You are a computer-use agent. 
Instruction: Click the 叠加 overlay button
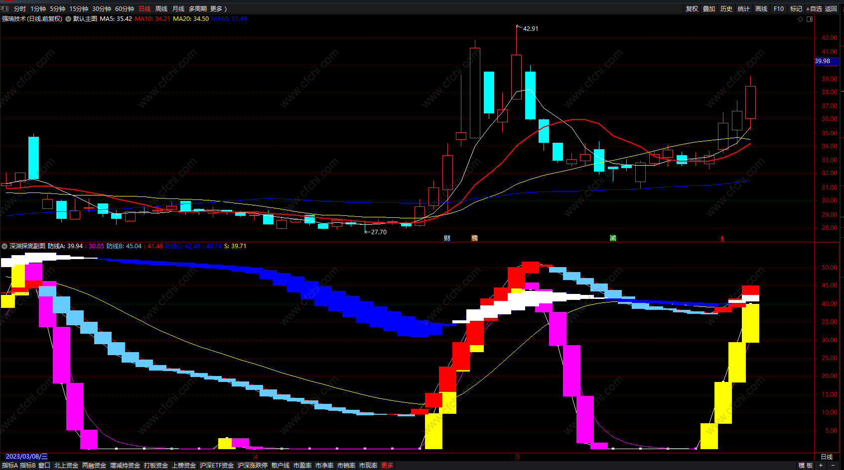(709, 9)
